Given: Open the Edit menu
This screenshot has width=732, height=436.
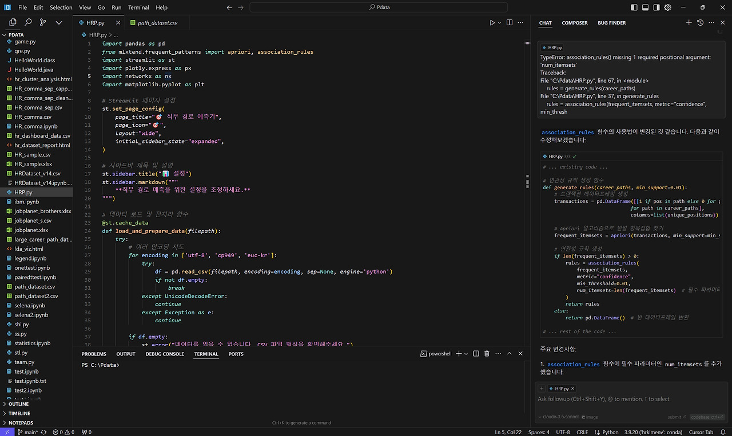Looking at the screenshot, I should tap(38, 7).
